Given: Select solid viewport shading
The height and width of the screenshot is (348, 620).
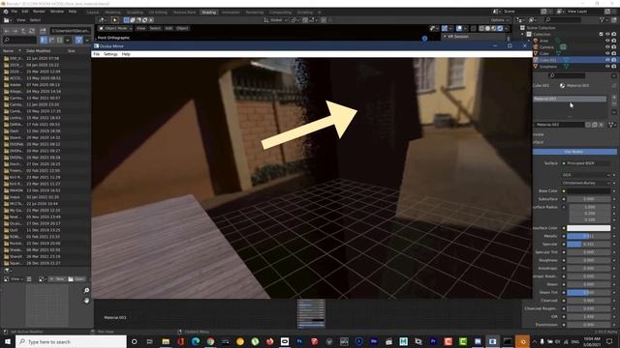Looking at the screenshot, I should tap(487, 28).
